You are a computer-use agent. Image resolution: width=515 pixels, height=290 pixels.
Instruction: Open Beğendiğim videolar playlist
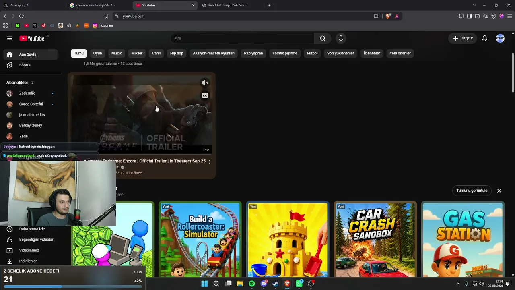31,240
